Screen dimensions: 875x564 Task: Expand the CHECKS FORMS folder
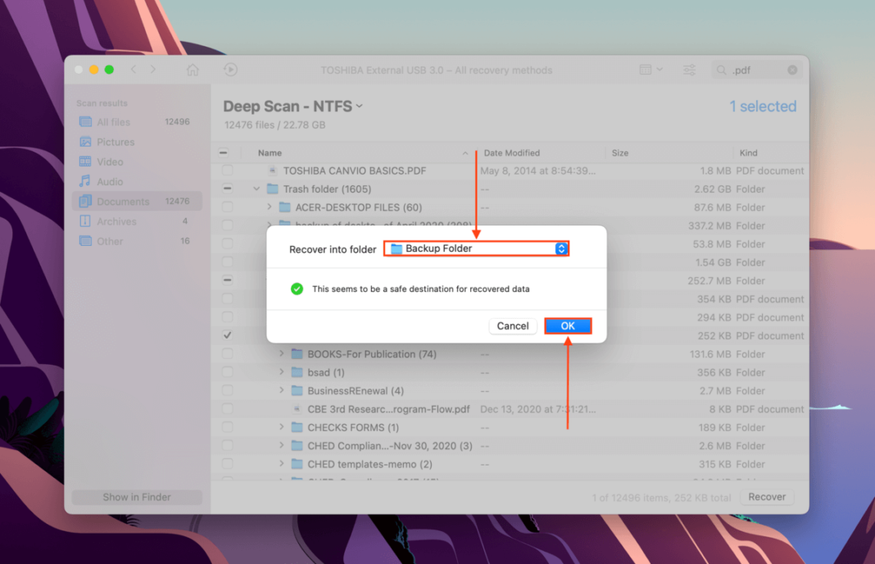(279, 427)
